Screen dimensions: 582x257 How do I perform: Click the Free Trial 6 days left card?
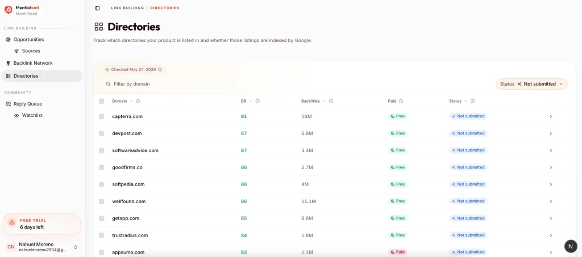41,224
